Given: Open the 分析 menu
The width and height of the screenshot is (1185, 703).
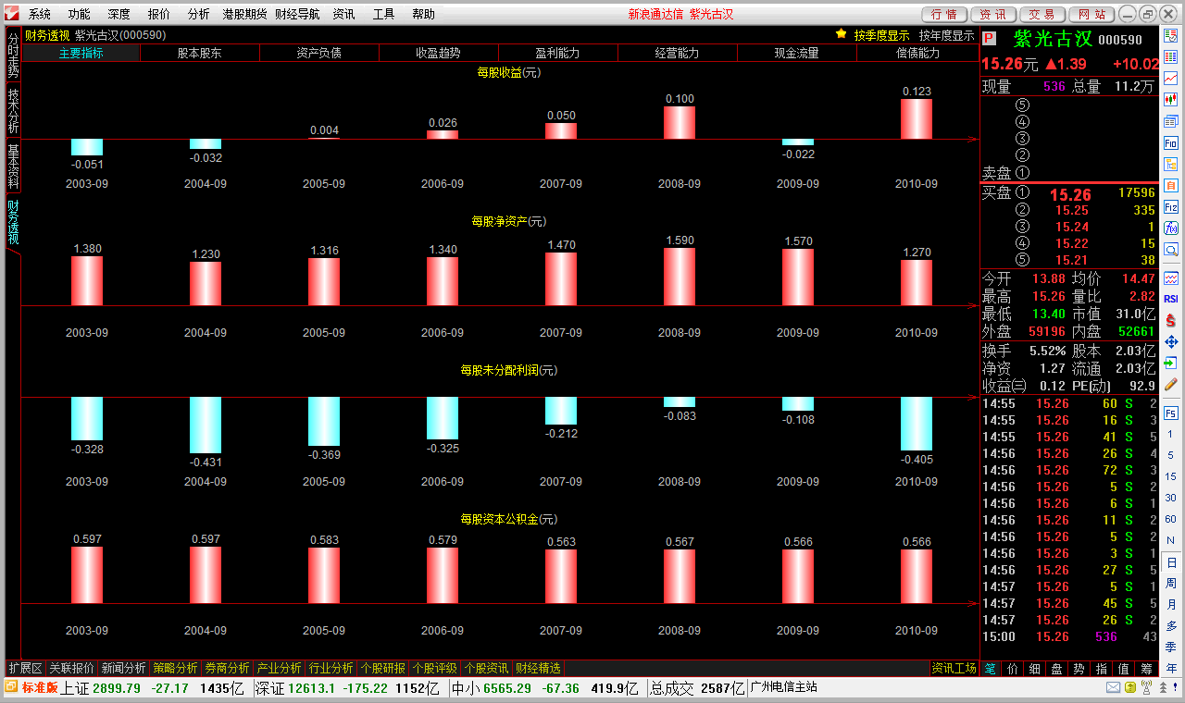Looking at the screenshot, I should pyautogui.click(x=198, y=14).
